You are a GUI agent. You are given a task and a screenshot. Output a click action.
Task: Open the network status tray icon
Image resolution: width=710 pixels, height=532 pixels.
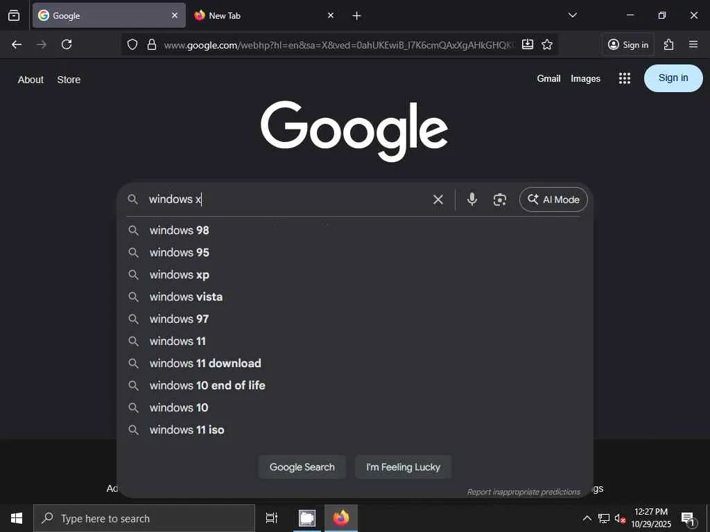pyautogui.click(x=604, y=518)
